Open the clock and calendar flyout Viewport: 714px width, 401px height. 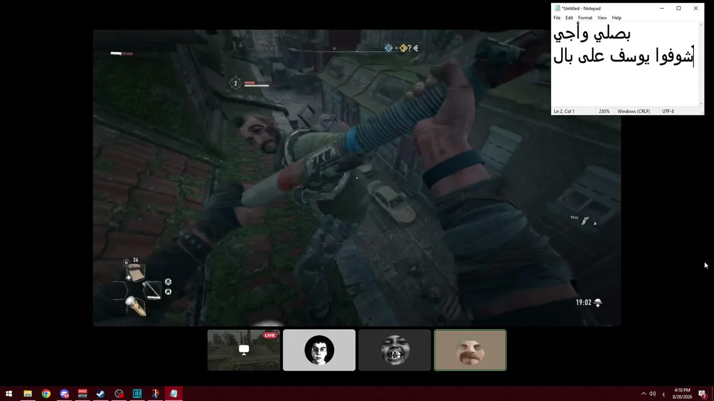click(682, 394)
